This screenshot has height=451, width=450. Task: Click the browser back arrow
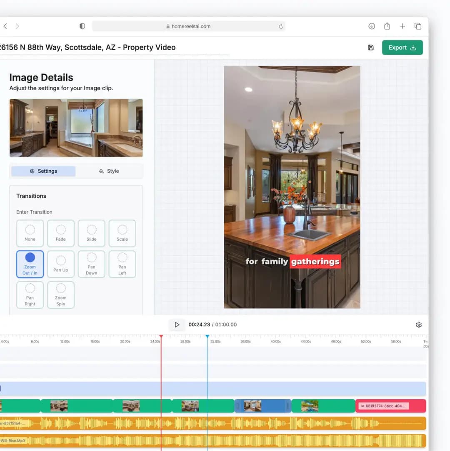[x=5, y=26]
